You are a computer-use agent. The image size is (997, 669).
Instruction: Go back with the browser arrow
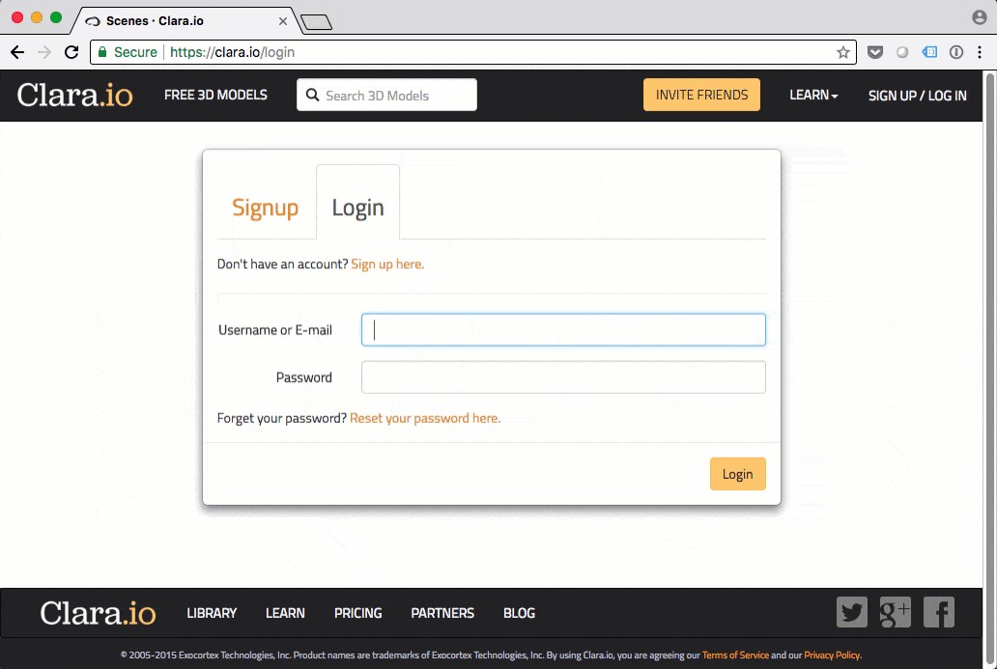(x=17, y=52)
